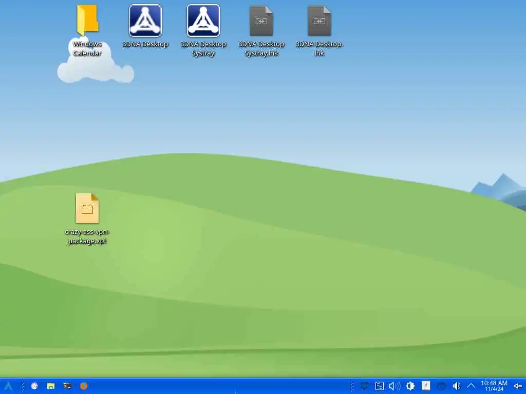Launch the terminal from taskbar
Image resolution: width=526 pixels, height=394 pixels.
(67, 386)
